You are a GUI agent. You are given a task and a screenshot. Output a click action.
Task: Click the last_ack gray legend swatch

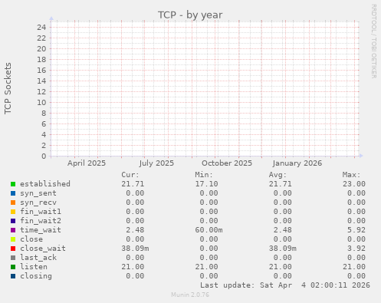(13, 258)
